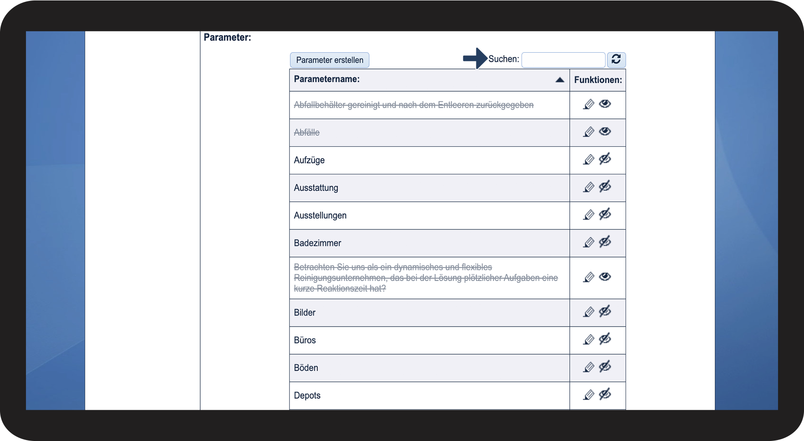804x441 pixels.
Task: Edit the Depots parameter
Action: click(588, 395)
